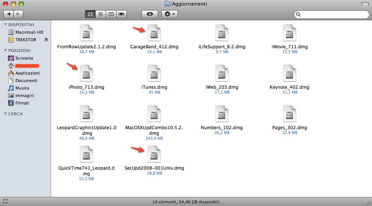Click the iTunes.dmg file name
Image resolution: width=372 pixels, height=206 pixels.
(x=154, y=87)
